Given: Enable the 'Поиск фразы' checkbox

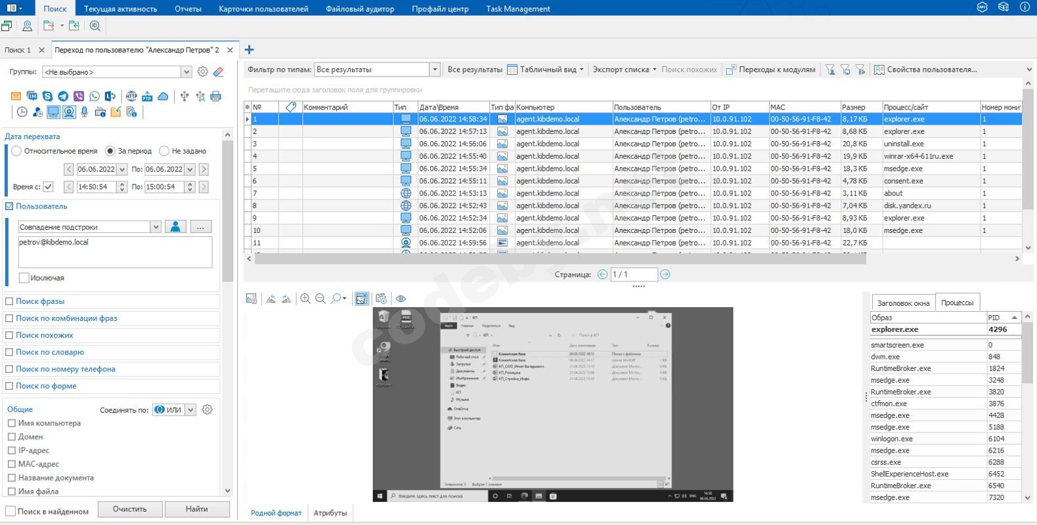Looking at the screenshot, I should click(x=9, y=301).
